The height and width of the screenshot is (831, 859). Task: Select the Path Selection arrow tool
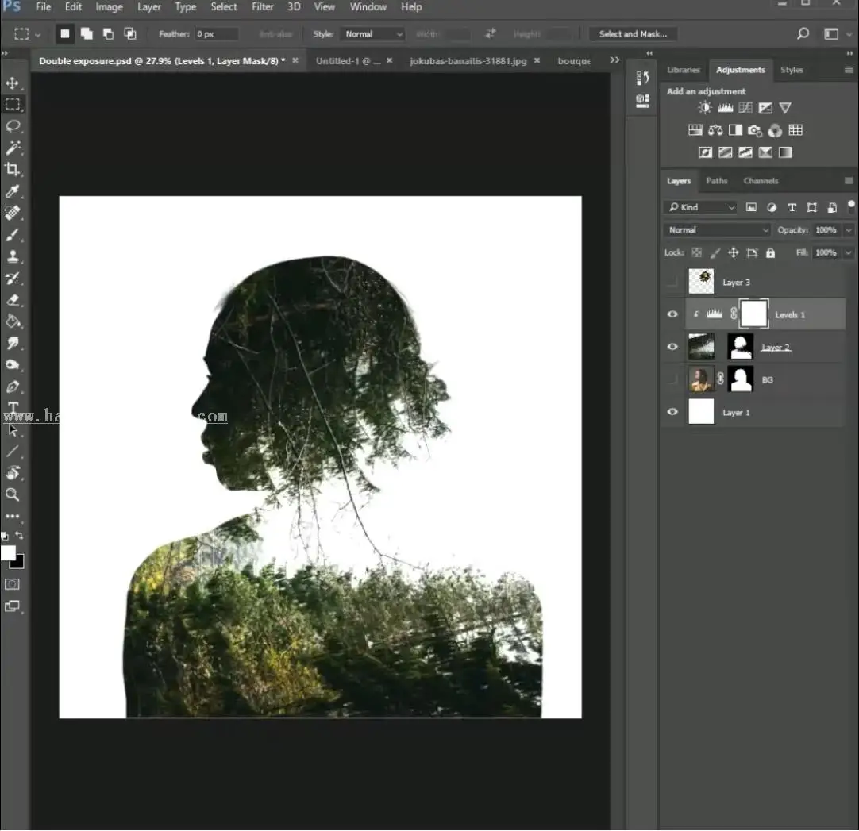click(13, 430)
